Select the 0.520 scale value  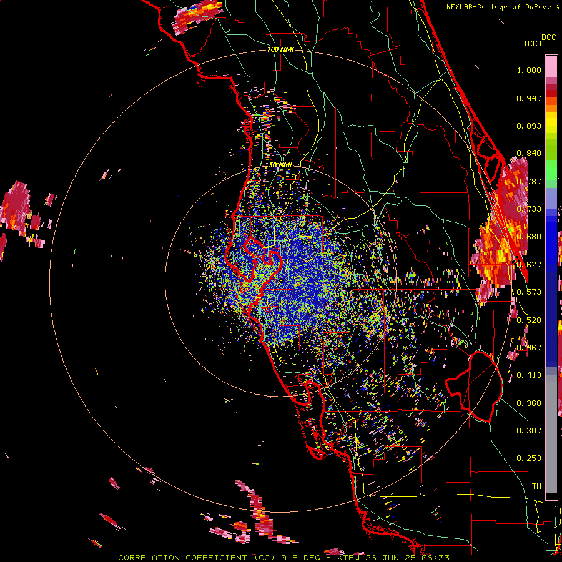click(x=529, y=320)
